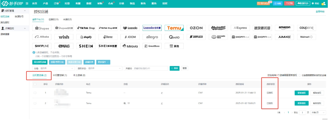Screen dimensions: 328x128
Task: Enable 仅查看需要更新授权的店铺 checkbox
Action: pos(300,75)
